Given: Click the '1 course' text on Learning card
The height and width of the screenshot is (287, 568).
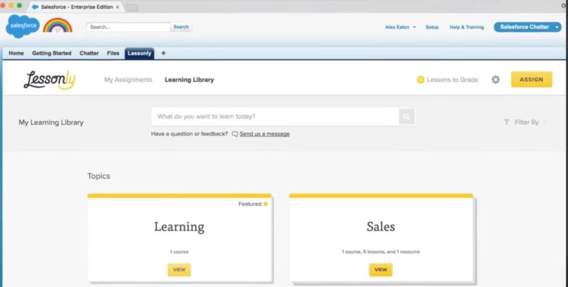Looking at the screenshot, I should click(x=179, y=252).
